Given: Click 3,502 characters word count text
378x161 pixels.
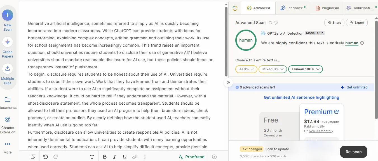Looking at the screenshot, I should click(x=263, y=156).
